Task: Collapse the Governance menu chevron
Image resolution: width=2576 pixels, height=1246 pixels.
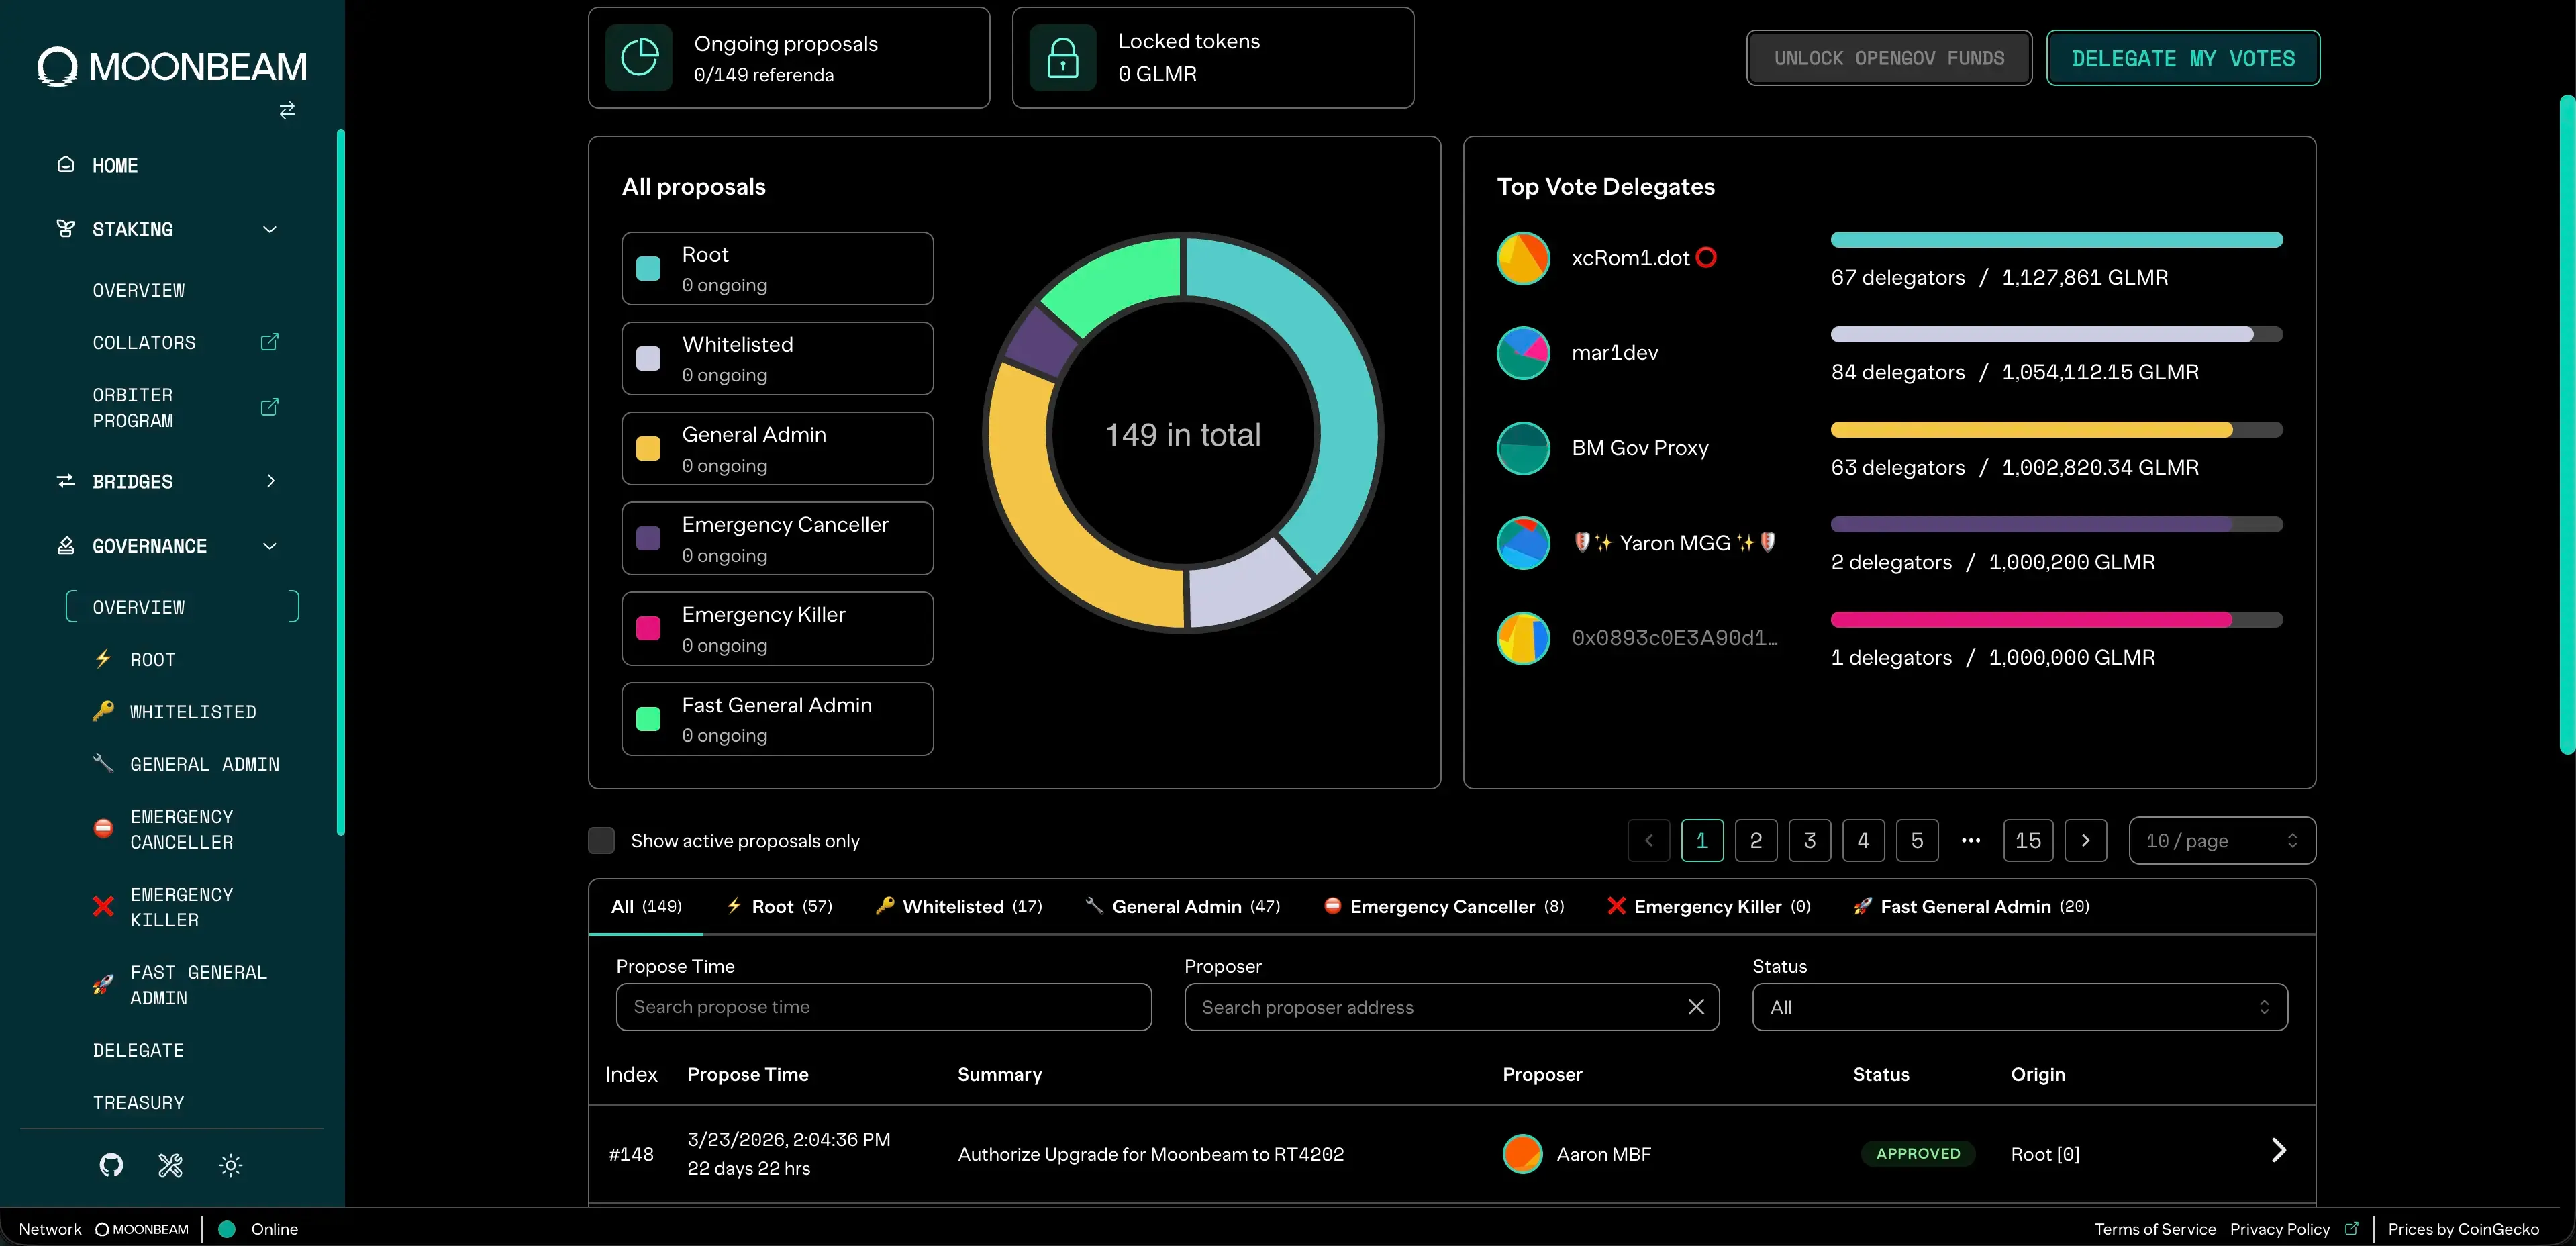Action: [x=269, y=546]
